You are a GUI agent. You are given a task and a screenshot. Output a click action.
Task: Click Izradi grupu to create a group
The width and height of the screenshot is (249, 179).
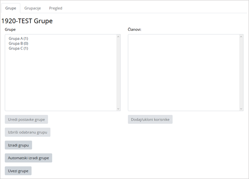click(x=18, y=145)
